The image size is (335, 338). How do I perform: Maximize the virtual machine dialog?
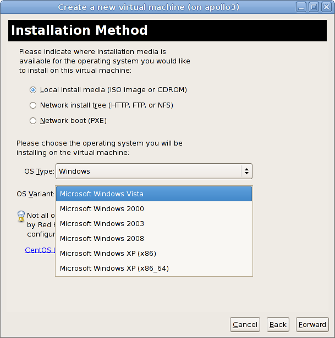click(x=314, y=7)
